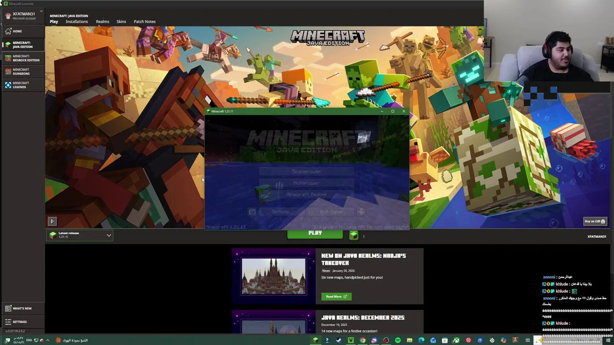The image size is (614, 345).
Task: Click the play arrow on the hero banner
Action: pyautogui.click(x=52, y=221)
